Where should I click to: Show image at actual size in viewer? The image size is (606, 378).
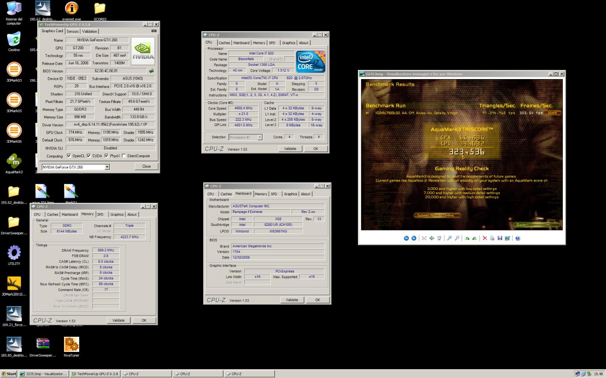point(431,238)
